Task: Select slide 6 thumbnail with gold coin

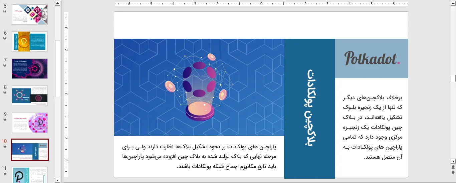Action: [x=30, y=41]
